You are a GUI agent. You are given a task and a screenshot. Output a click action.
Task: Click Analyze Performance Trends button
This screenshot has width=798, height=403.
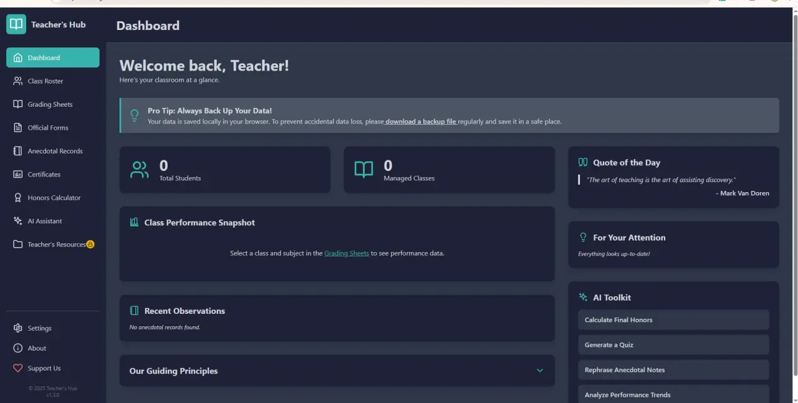(673, 394)
